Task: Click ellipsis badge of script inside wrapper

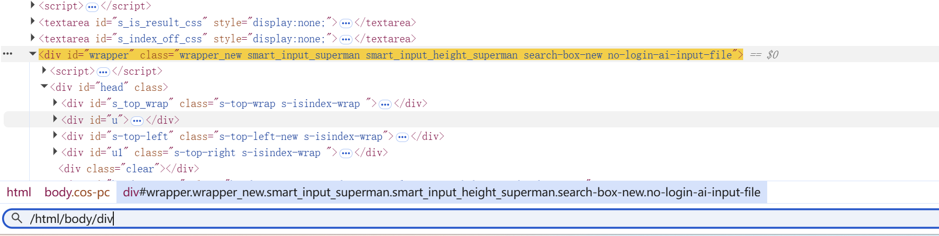Action: [103, 72]
